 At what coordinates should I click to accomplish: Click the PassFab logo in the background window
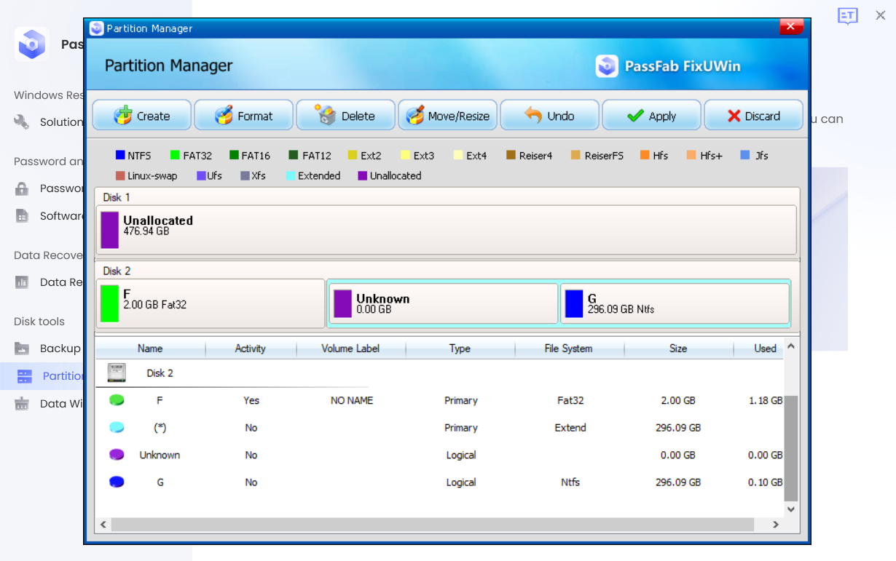pyautogui.click(x=31, y=44)
